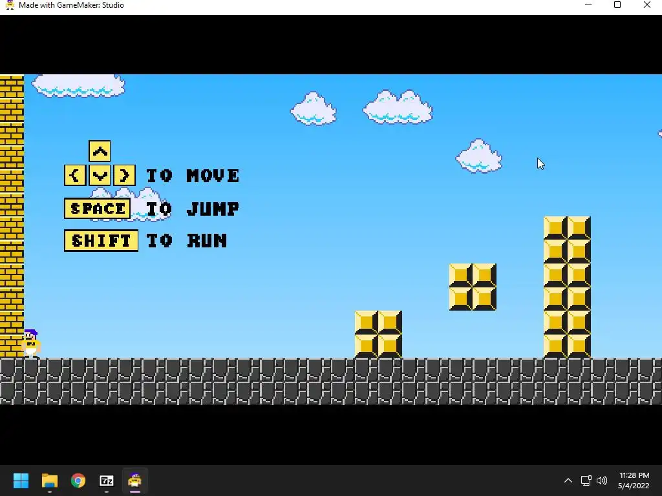Click the down arrow key icon
Screen dimensions: 662x496
100,175
